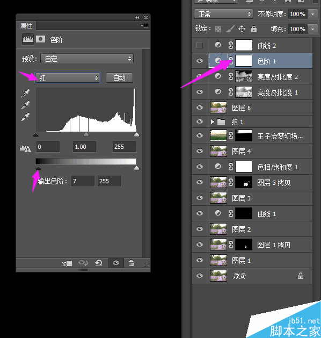Reset Levels to adjustment defaults
This screenshot has height=338, width=321.
click(x=99, y=263)
